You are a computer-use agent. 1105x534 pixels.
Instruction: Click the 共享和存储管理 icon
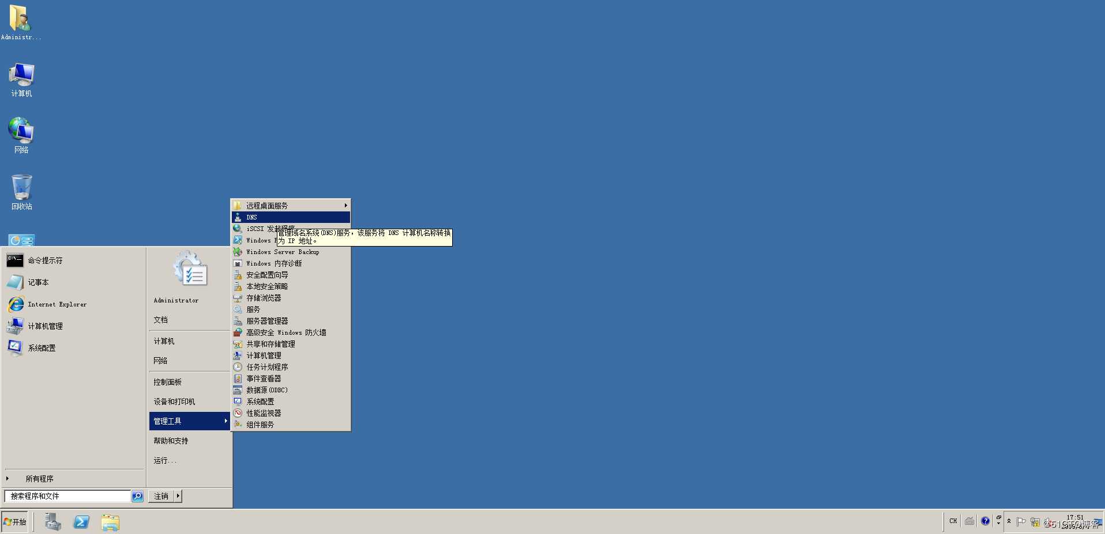pyautogui.click(x=238, y=344)
